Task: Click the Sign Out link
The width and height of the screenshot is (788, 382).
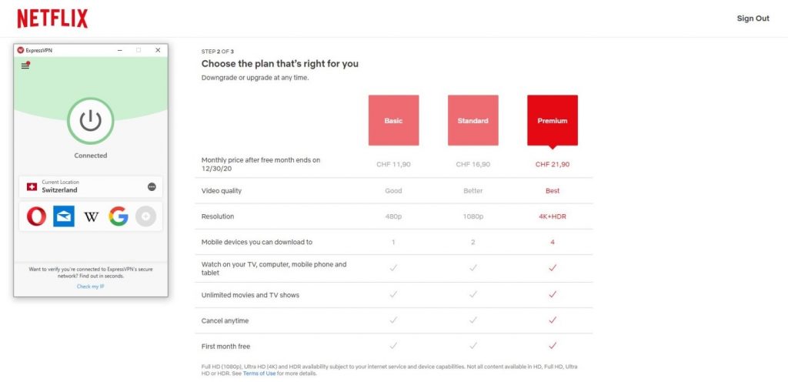Action: (x=753, y=18)
